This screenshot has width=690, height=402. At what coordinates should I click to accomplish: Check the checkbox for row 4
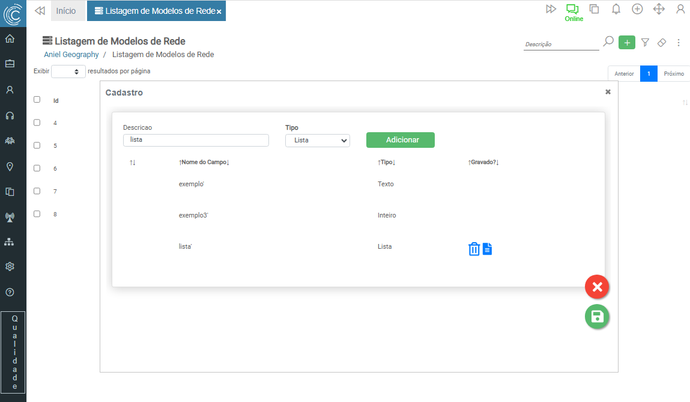coord(37,123)
